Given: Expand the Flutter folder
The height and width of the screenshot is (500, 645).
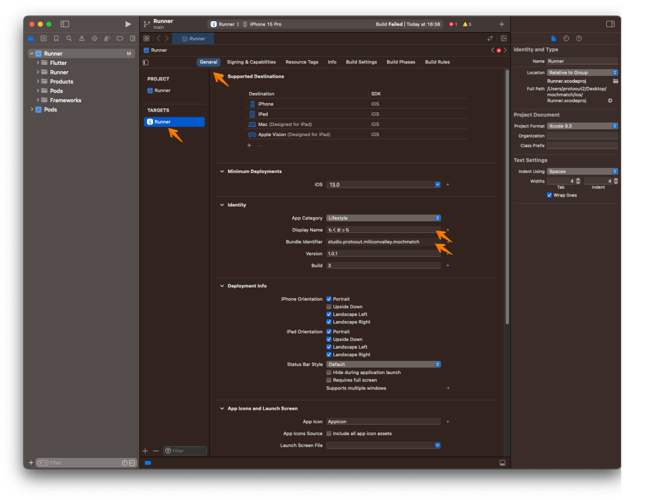Looking at the screenshot, I should (x=38, y=63).
